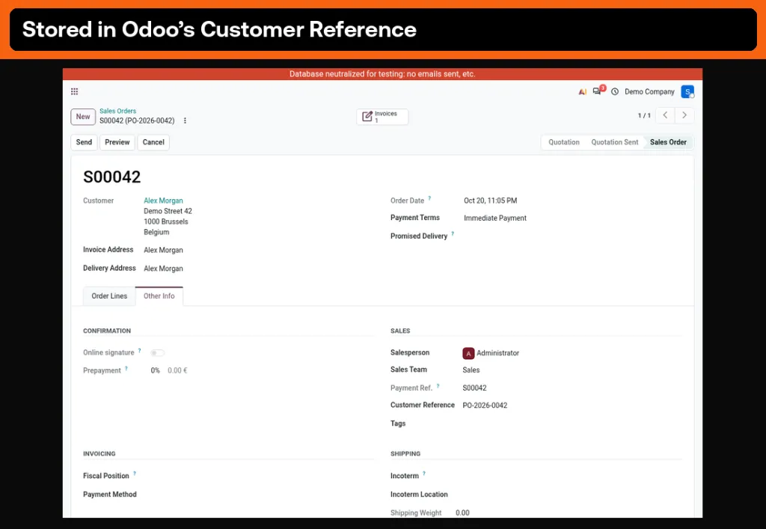Go to the next record arrow
Image resolution: width=766 pixels, height=529 pixels.
tap(684, 115)
